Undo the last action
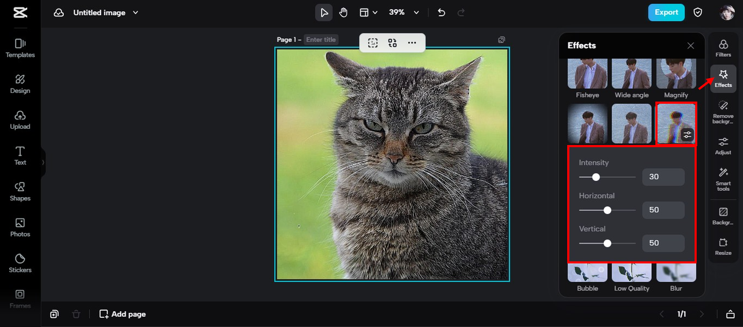This screenshot has width=743, height=327. [x=442, y=12]
